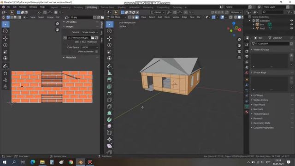The width and height of the screenshot is (295, 166).
Task: Open the Mesh menu in 3D viewport
Action: [167, 17]
